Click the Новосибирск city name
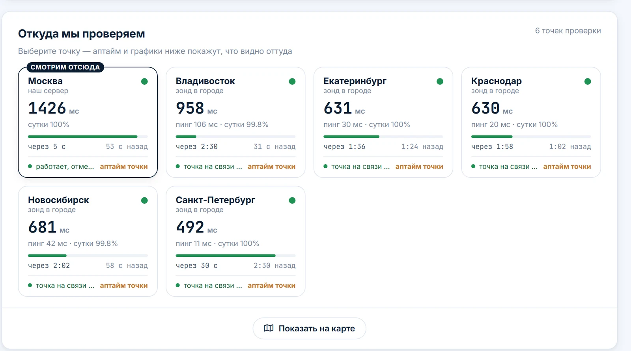The height and width of the screenshot is (351, 631). point(58,200)
